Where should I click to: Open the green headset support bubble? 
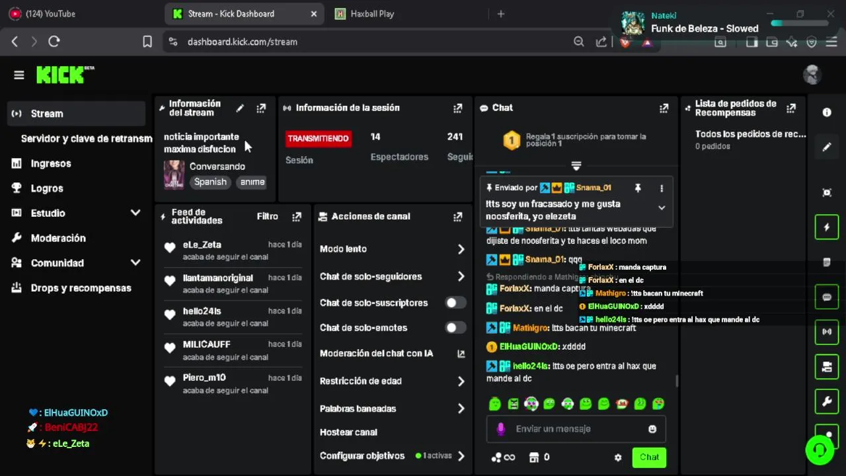coord(820,451)
